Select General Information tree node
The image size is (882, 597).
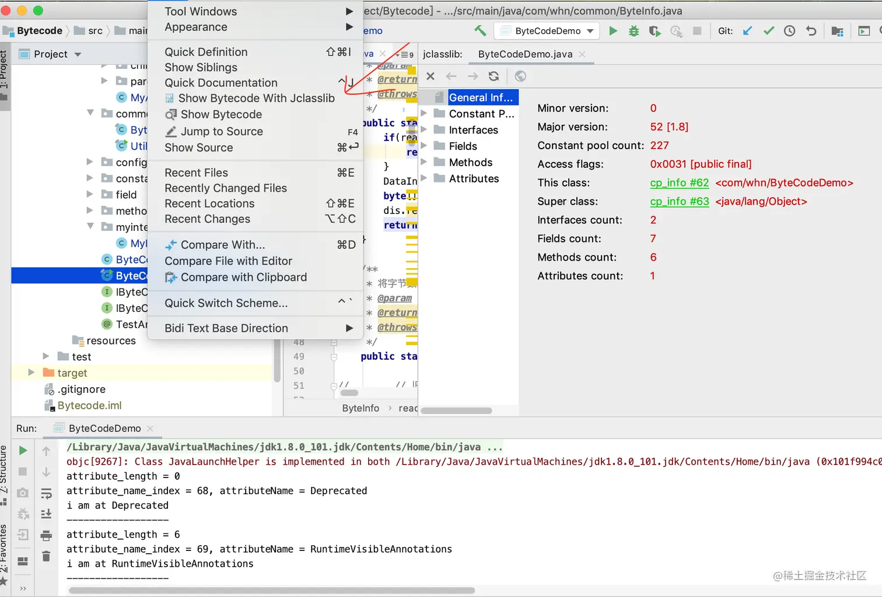tap(480, 97)
